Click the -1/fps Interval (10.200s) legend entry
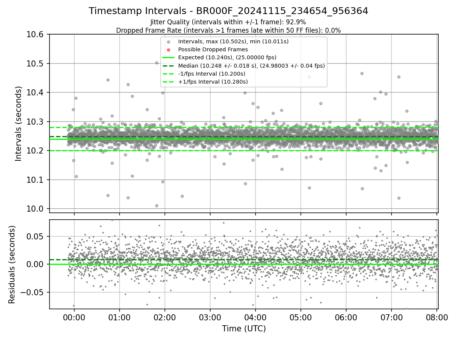The width and height of the screenshot is (457, 342). coord(211,74)
